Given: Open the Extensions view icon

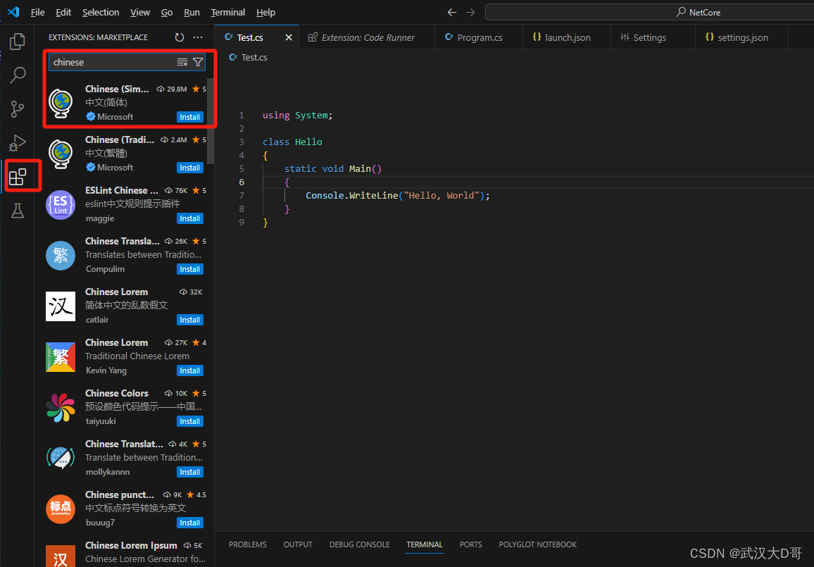Looking at the screenshot, I should click(x=18, y=177).
